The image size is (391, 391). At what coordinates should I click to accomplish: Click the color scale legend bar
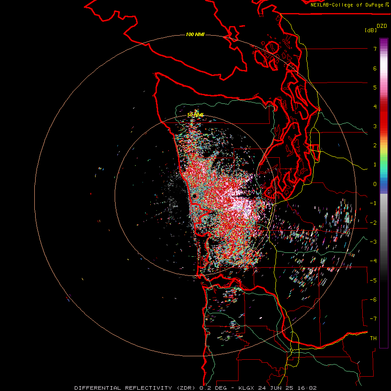[384, 193]
